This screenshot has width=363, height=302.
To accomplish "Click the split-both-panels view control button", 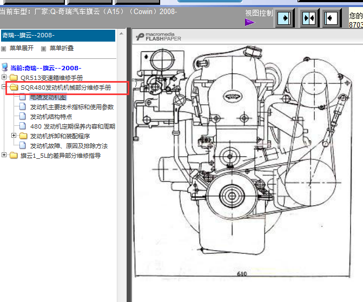I will pyautogui.click(x=309, y=18).
